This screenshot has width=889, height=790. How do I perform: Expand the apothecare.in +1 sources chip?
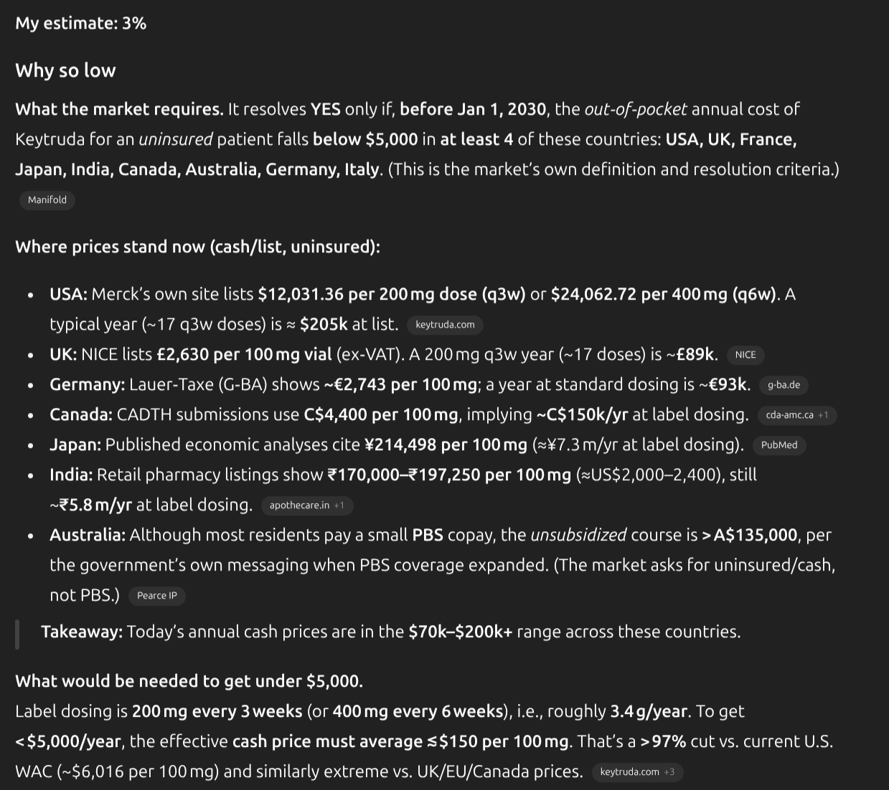[x=306, y=505]
